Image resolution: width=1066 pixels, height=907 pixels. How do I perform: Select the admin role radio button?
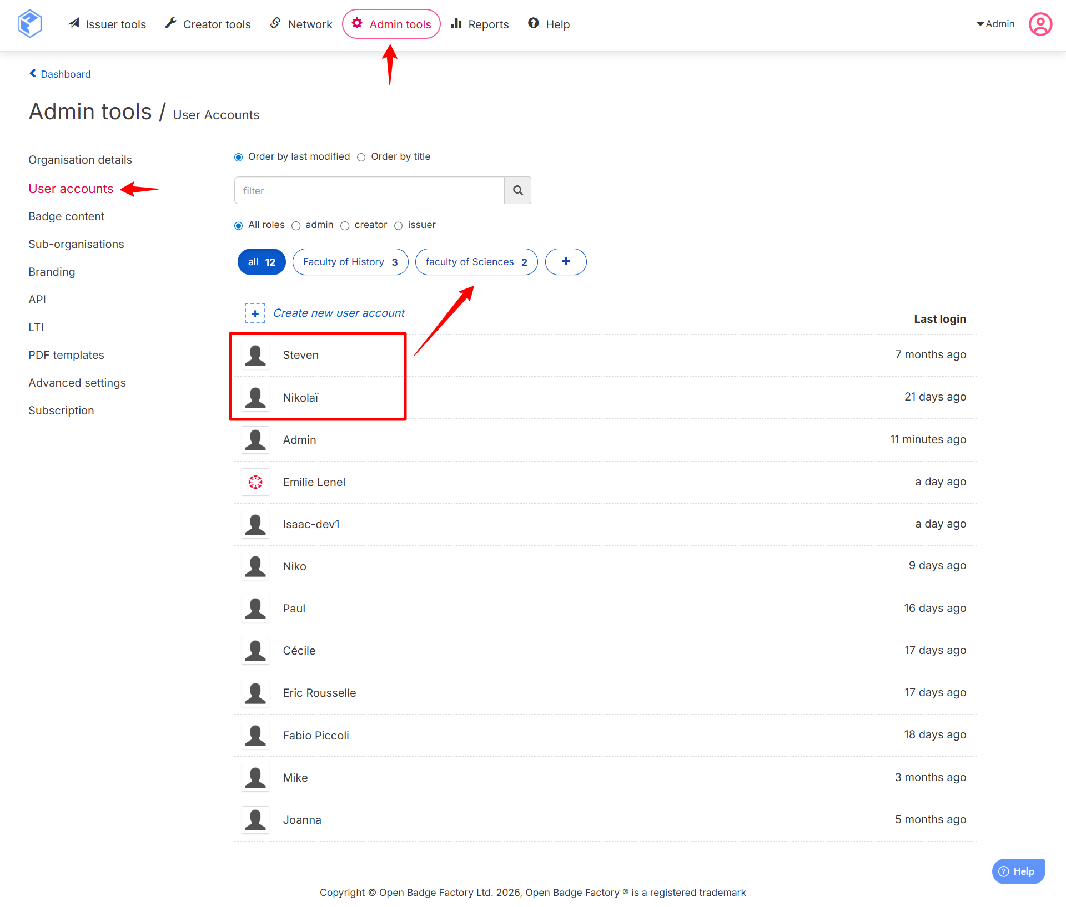[296, 225]
